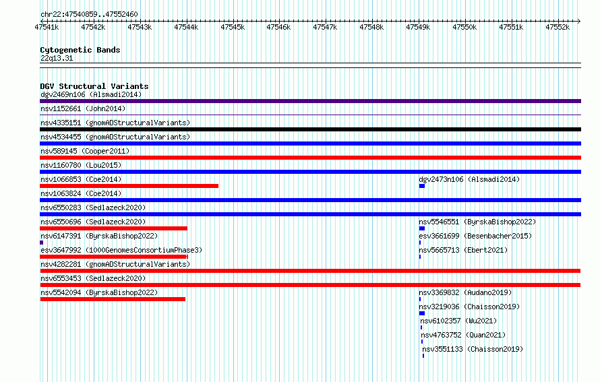Click the small blue block under nsv5546551
600x382 pixels.
(x=421, y=228)
